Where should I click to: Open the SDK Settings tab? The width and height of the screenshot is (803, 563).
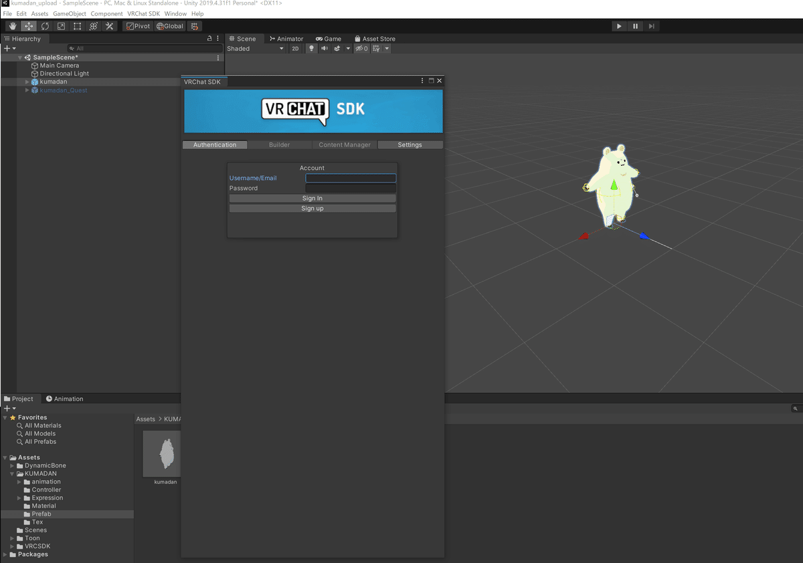click(x=410, y=144)
